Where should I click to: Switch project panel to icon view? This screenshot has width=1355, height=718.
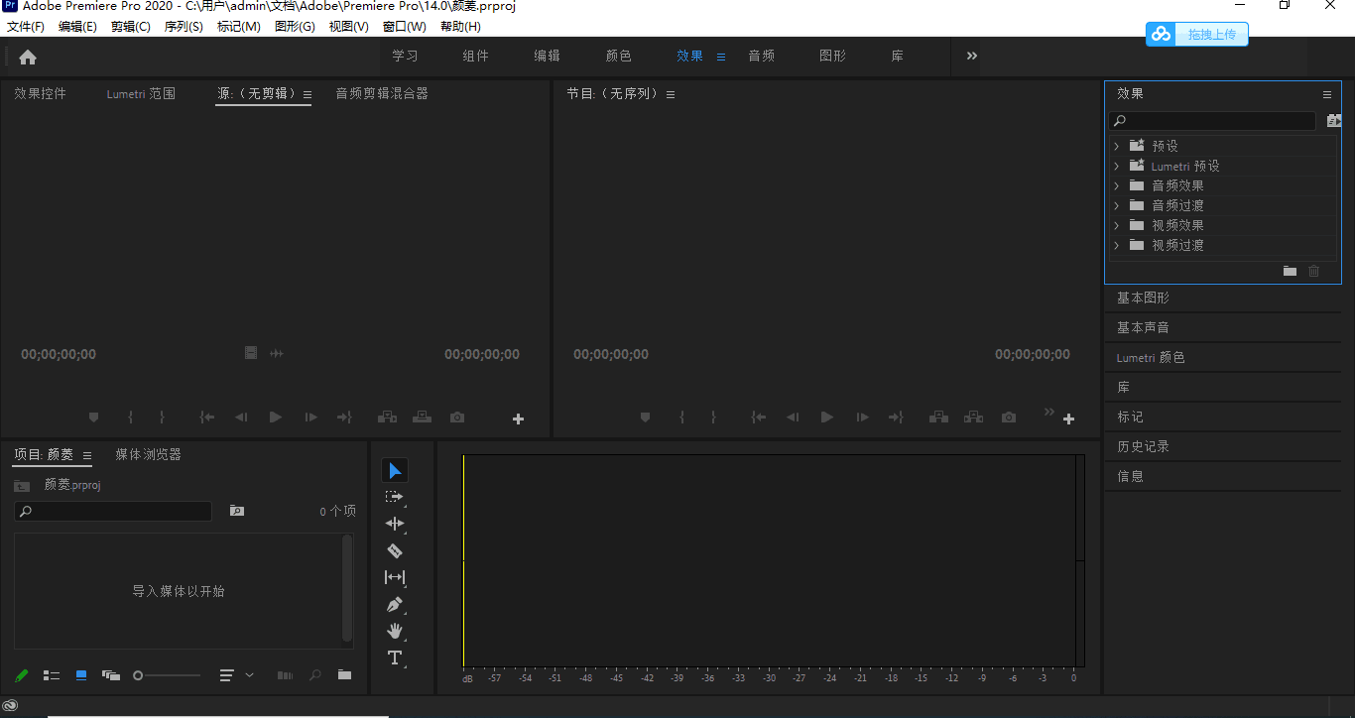pyautogui.click(x=81, y=675)
